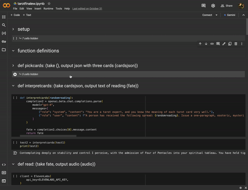Click the horizontal scrollbar of interpretcards cell
Viewport: 248px width, 190px height.
pos(48,136)
